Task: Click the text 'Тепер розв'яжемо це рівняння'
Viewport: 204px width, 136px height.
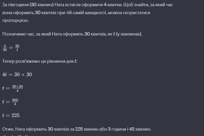Action: (39, 61)
